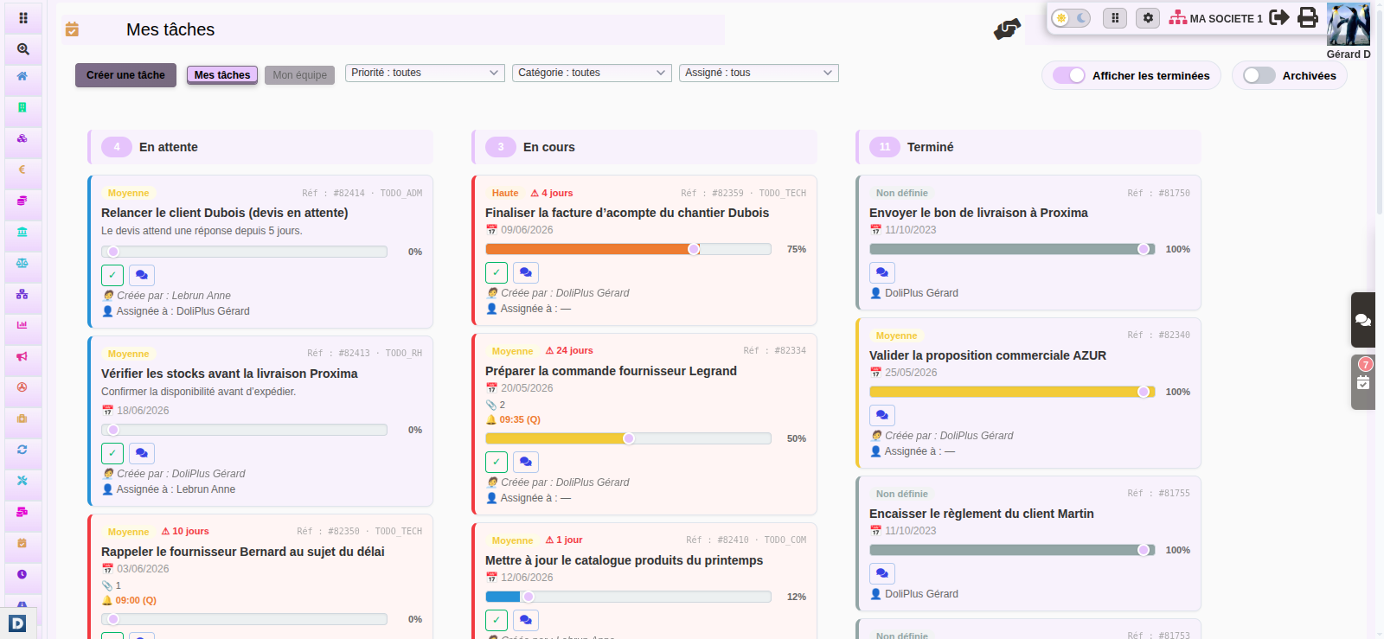Open the sitemap (projects) sidebar icon
The image size is (1384, 639).
22,294
